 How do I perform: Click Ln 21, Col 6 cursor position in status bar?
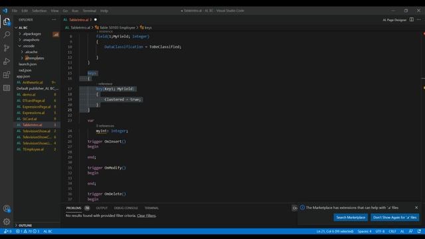335,231
